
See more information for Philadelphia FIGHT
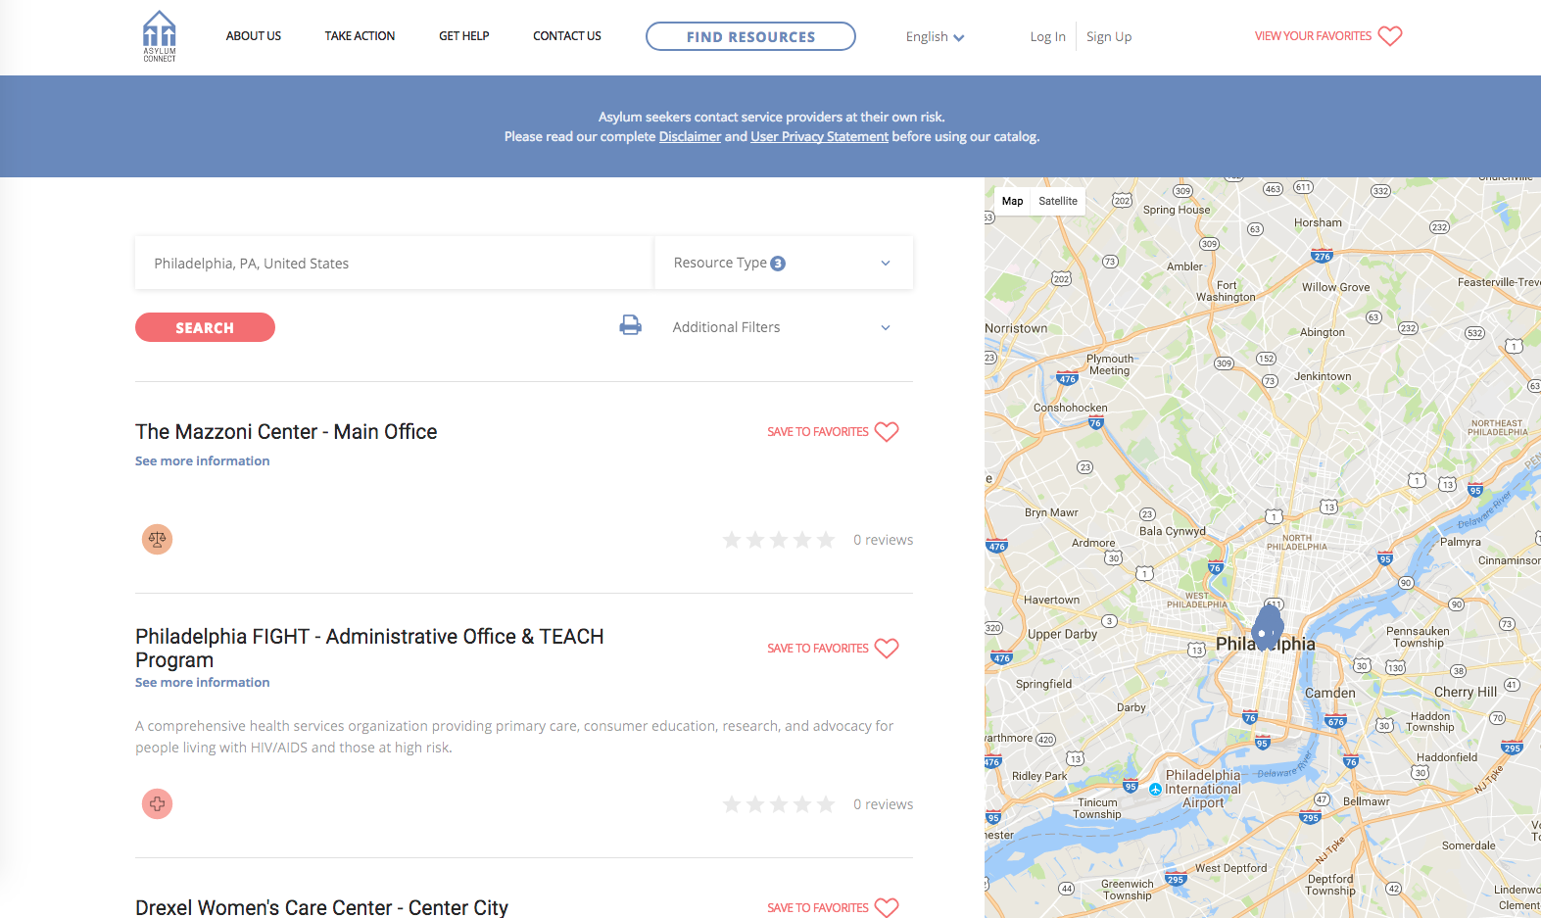coord(202,683)
